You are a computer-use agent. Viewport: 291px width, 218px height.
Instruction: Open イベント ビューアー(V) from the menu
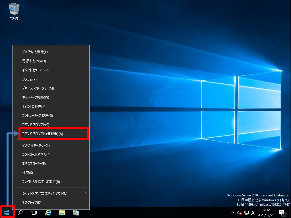pyautogui.click(x=51, y=70)
